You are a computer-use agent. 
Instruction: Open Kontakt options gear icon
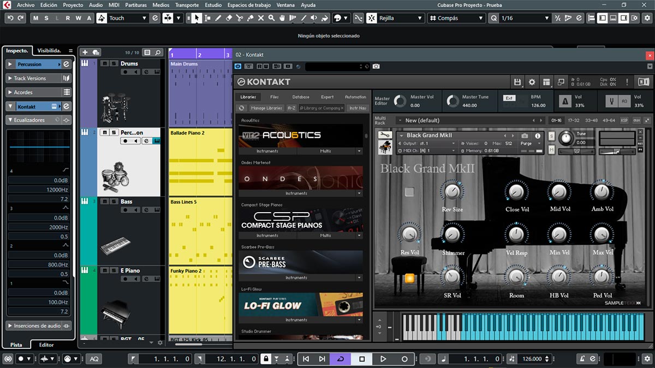[x=532, y=82]
